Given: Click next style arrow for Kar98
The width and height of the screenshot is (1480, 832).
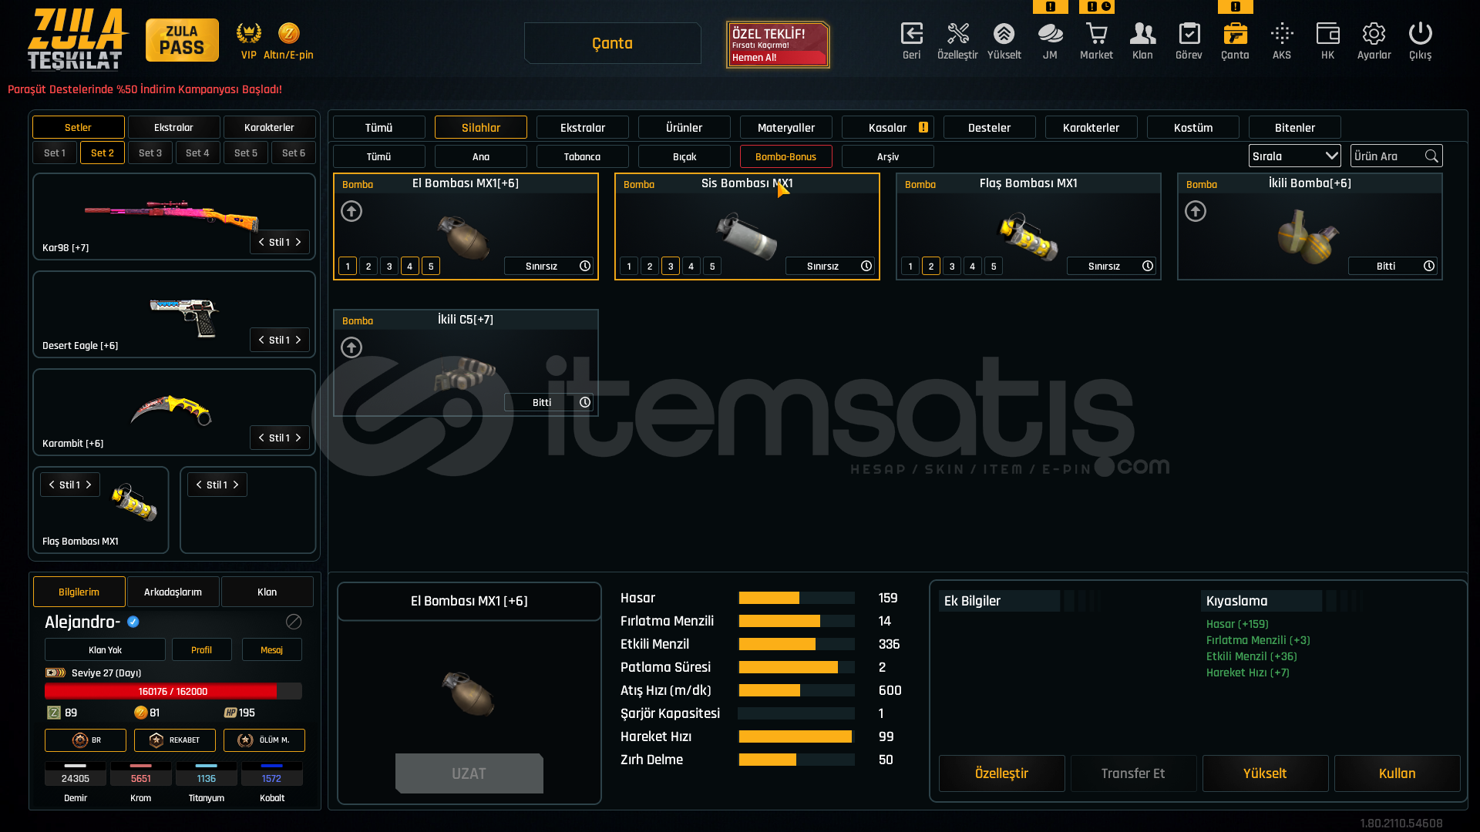Looking at the screenshot, I should (298, 243).
